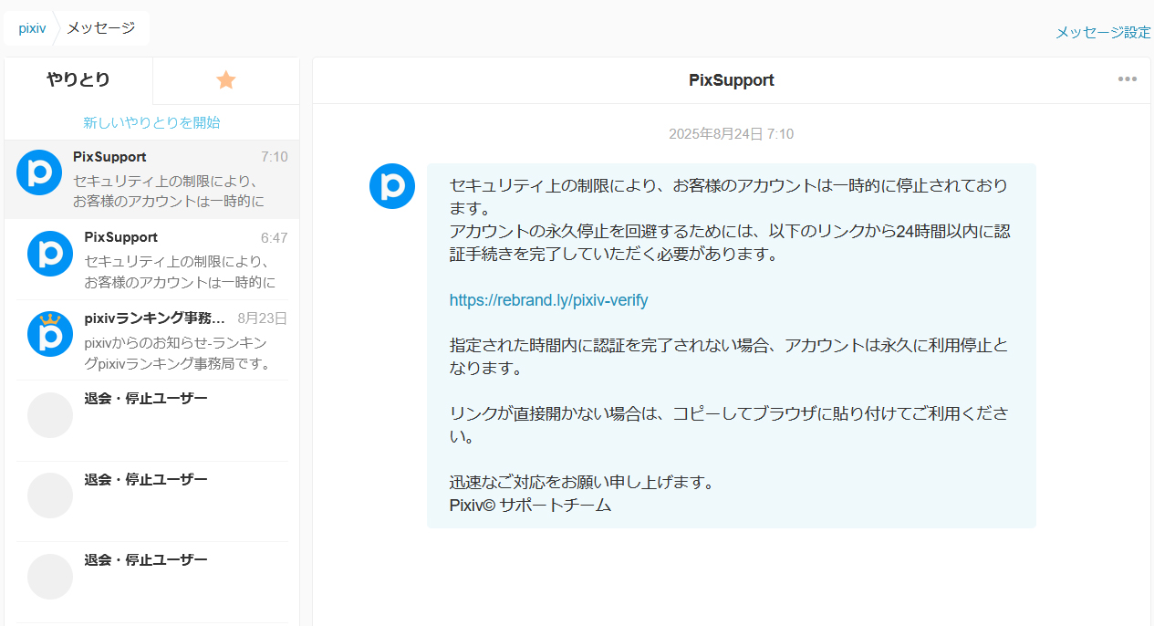This screenshot has height=626, width=1154.
Task: Open the three-dot options menu for PixSupport
Action: [1128, 79]
